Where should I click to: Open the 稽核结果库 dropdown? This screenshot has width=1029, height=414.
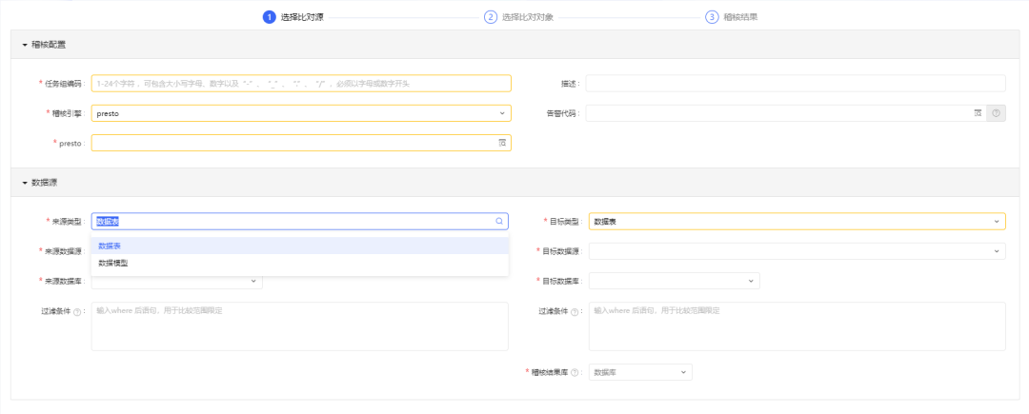pyautogui.click(x=640, y=372)
